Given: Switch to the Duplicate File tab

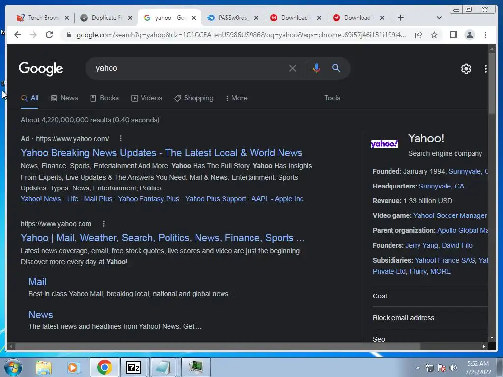Looking at the screenshot, I should [x=106, y=18].
